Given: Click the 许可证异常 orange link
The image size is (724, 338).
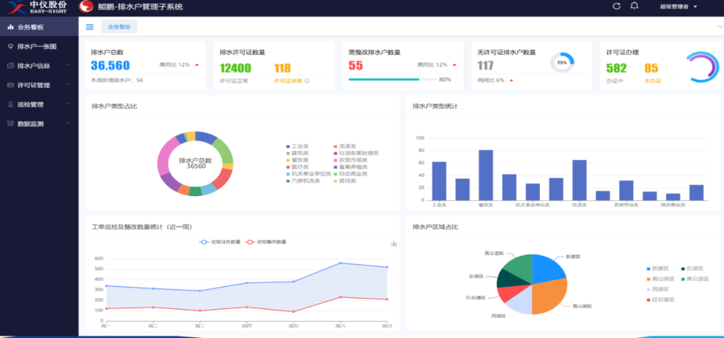Looking at the screenshot, I should pos(288,81).
